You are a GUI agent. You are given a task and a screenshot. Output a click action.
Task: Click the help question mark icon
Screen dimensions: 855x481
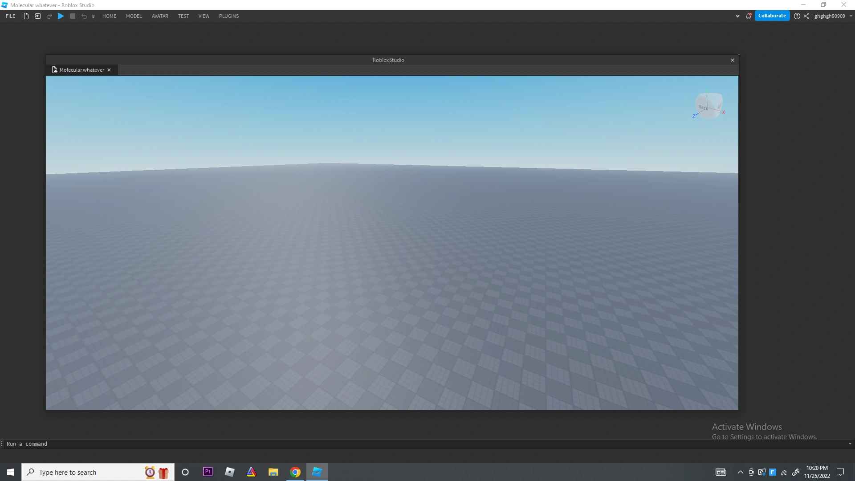click(797, 16)
